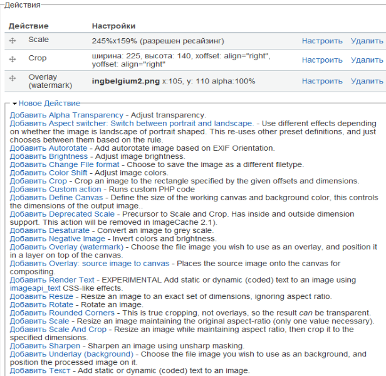Add the Change File format action
The image size is (386, 376).
[65, 164]
